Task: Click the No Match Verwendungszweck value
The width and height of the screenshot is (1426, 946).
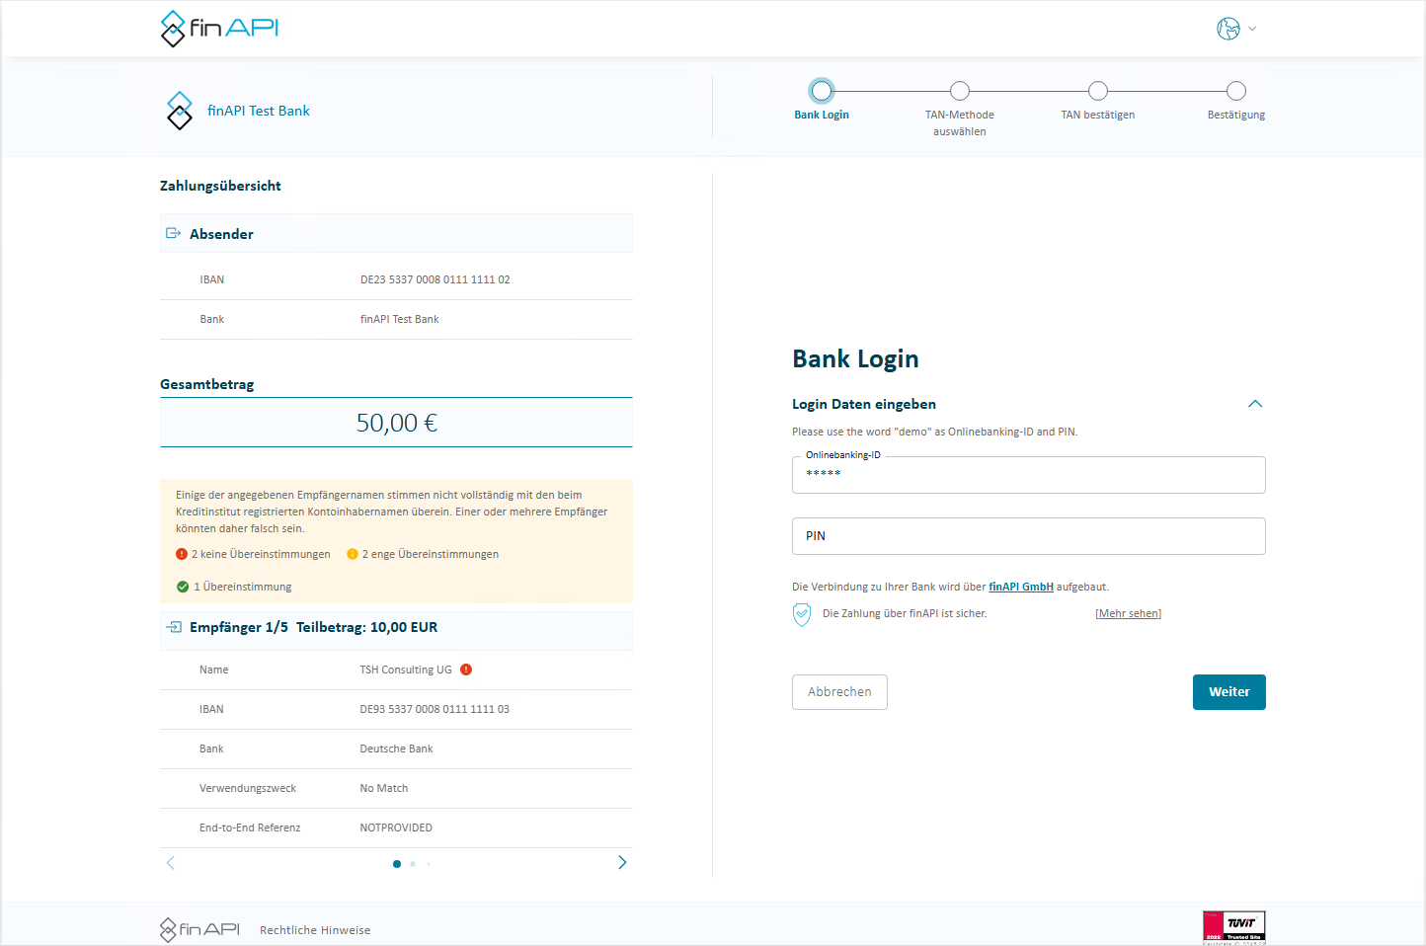Action: point(384,788)
